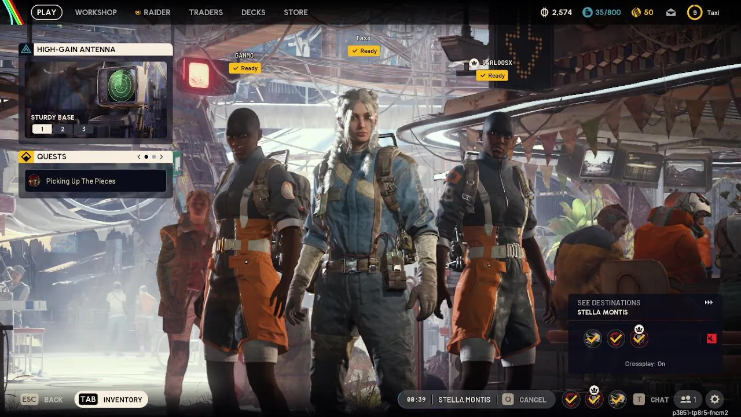
Task: Click the Picking Up The Pieces quest icon
Action: point(35,181)
